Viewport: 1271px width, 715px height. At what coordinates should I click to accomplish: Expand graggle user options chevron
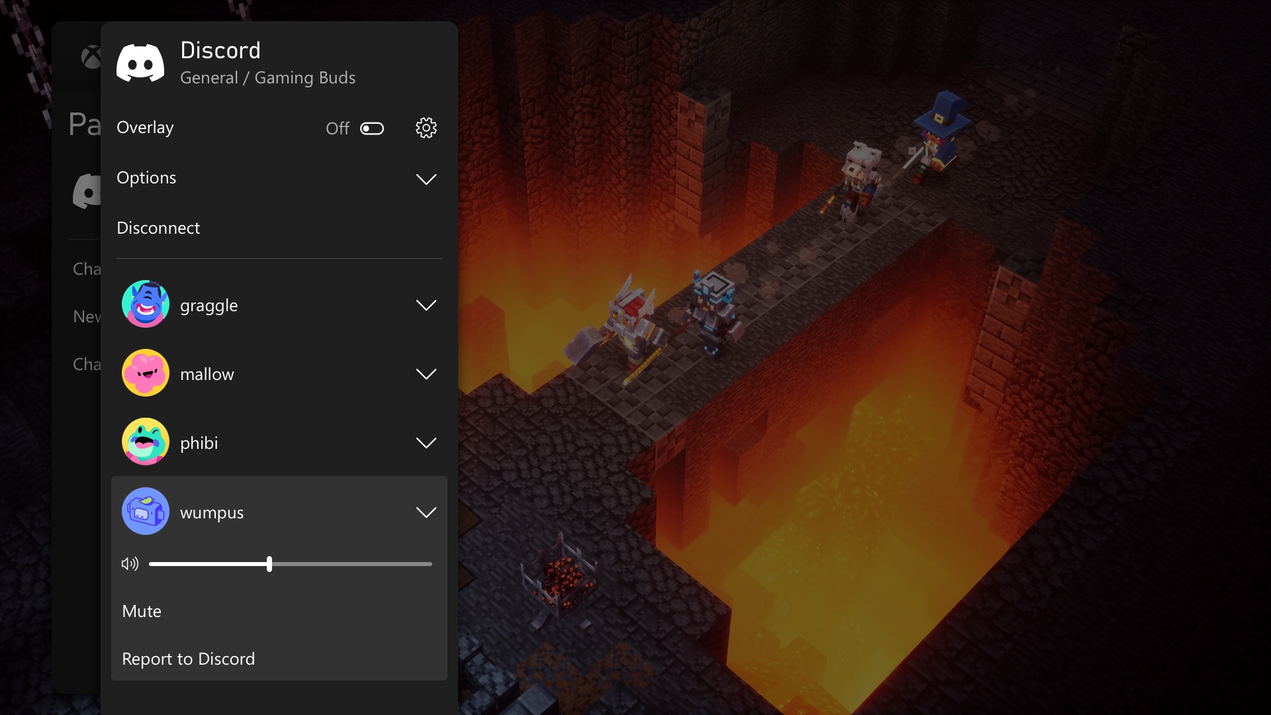(x=425, y=305)
